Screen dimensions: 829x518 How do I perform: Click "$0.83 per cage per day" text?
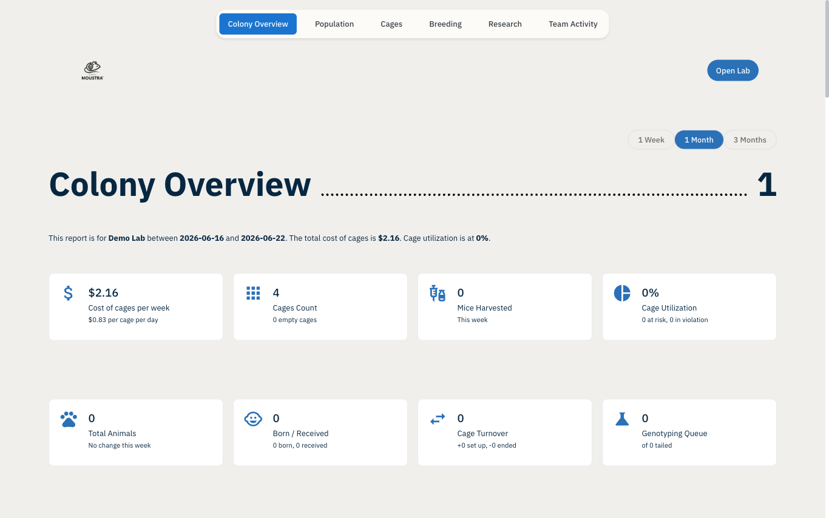(123, 320)
